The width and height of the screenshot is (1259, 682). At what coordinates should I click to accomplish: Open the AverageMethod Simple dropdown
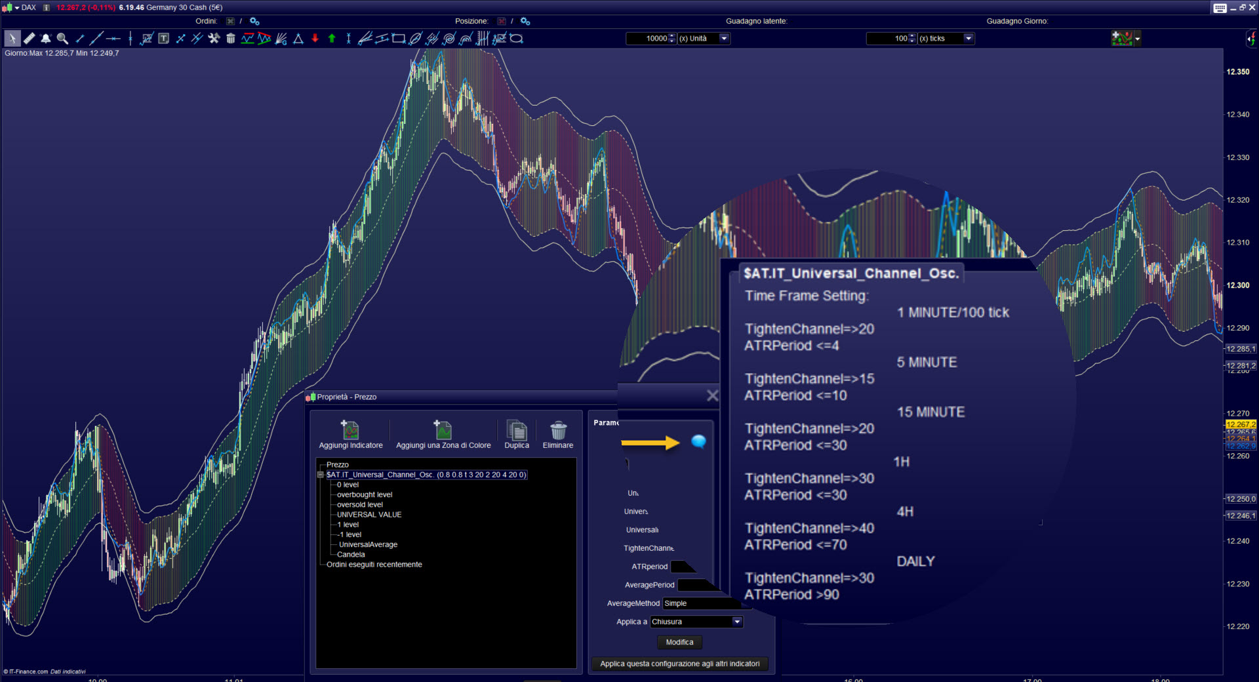click(703, 603)
